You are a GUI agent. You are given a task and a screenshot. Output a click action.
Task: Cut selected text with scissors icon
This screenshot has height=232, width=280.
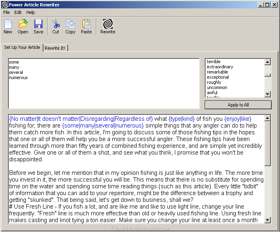point(56,27)
